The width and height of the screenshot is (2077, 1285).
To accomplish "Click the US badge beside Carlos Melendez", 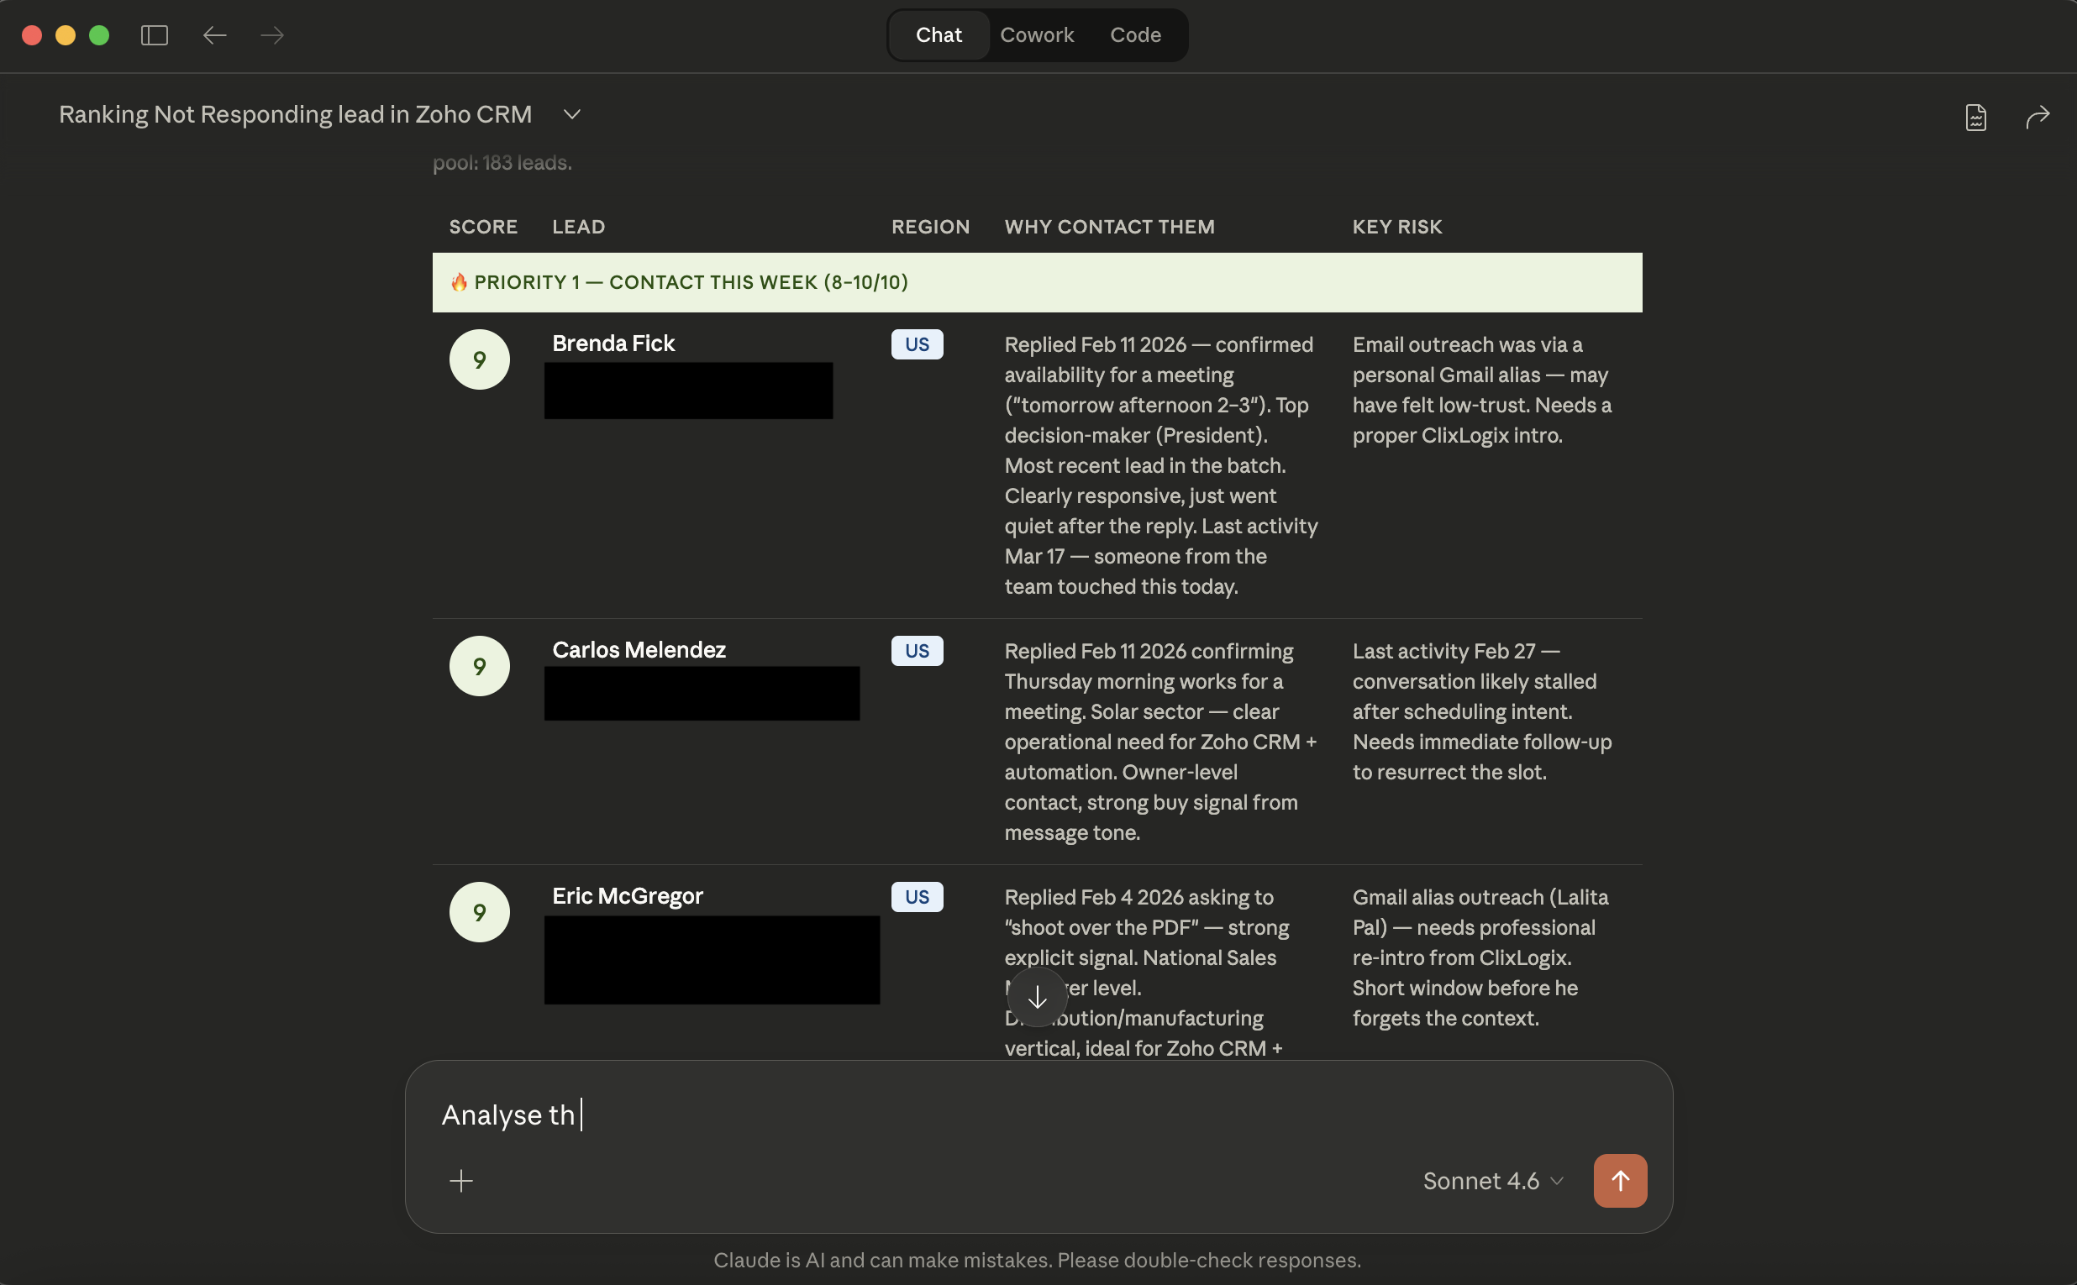I will click(x=917, y=650).
